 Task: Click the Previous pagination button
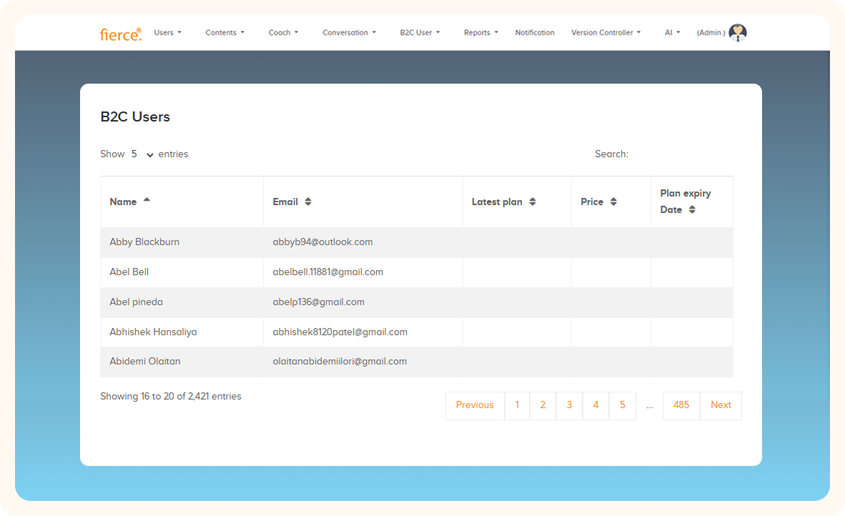coord(475,405)
